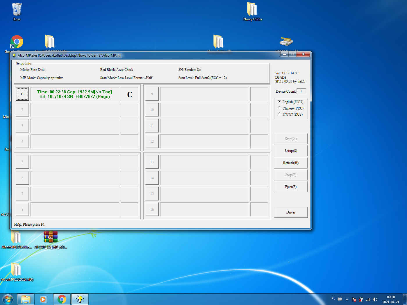Click the Setup(S) button
The height and width of the screenshot is (305, 407).
291,151
